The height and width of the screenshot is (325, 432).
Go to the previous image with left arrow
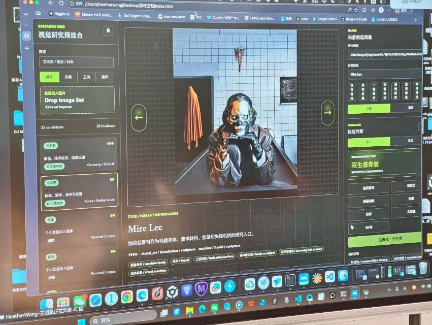tap(139, 118)
